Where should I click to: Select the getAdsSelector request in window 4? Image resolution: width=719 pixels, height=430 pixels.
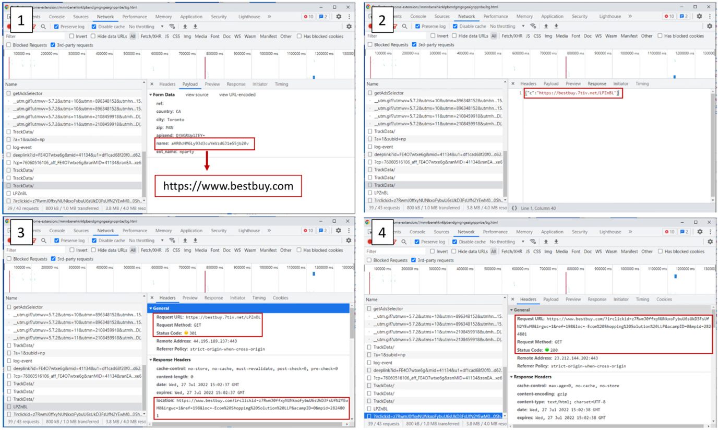[435, 309]
